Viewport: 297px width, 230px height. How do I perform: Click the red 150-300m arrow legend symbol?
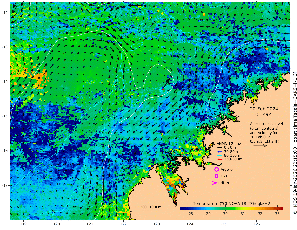[x=219, y=159]
